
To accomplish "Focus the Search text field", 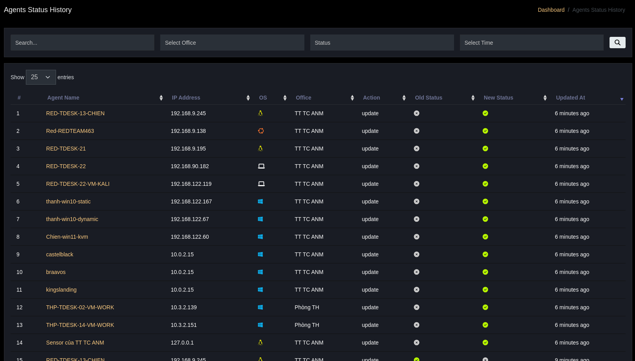I will (x=82, y=43).
